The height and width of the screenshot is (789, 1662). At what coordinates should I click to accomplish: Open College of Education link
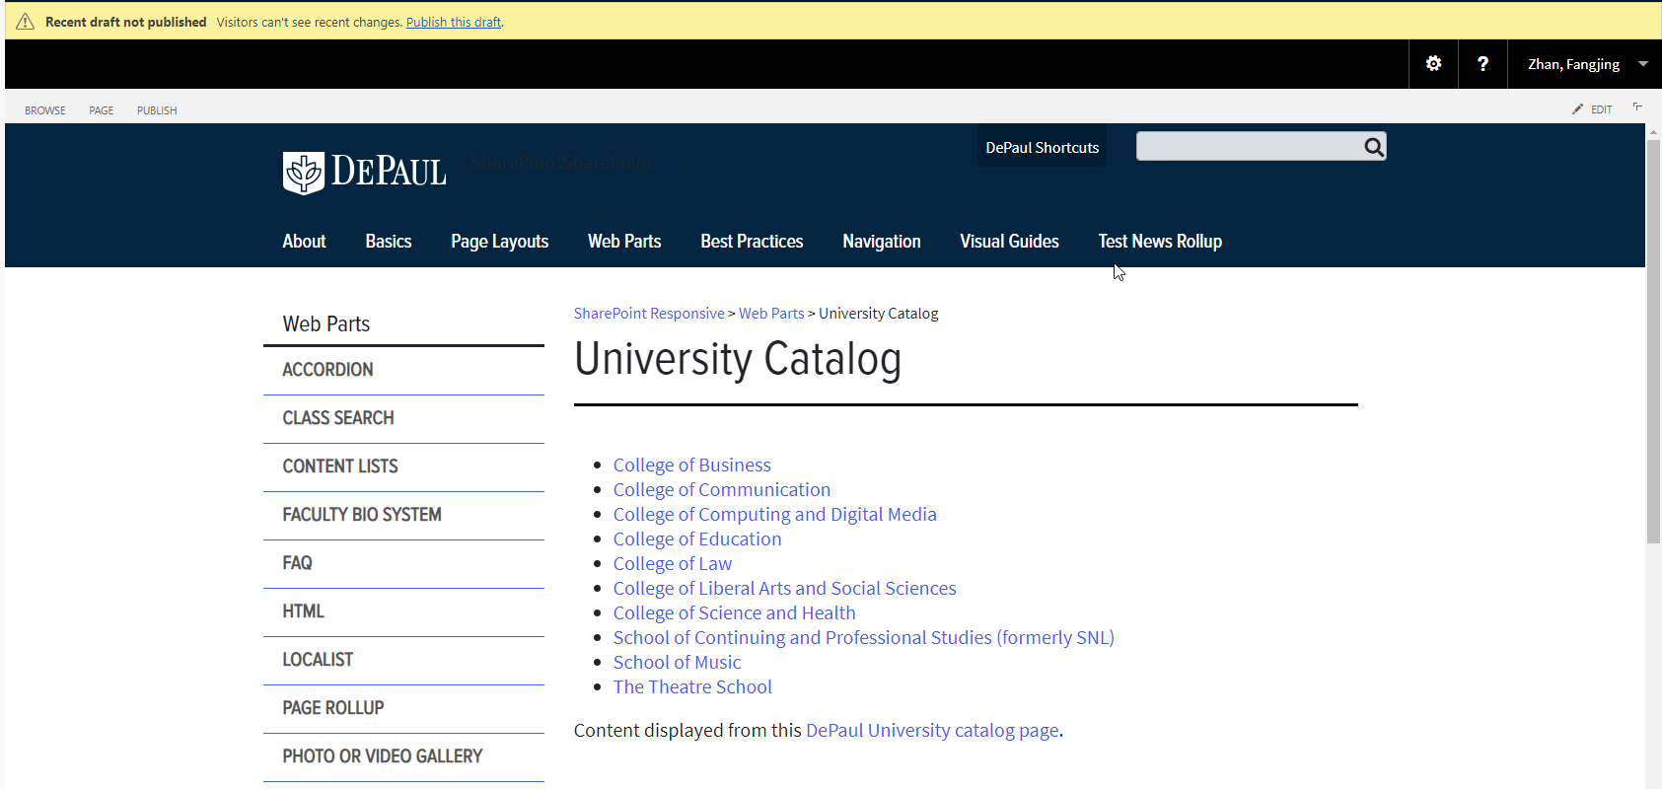[697, 539]
